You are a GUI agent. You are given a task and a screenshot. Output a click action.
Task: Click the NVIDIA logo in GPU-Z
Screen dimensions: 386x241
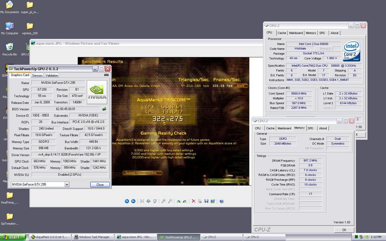click(97, 92)
